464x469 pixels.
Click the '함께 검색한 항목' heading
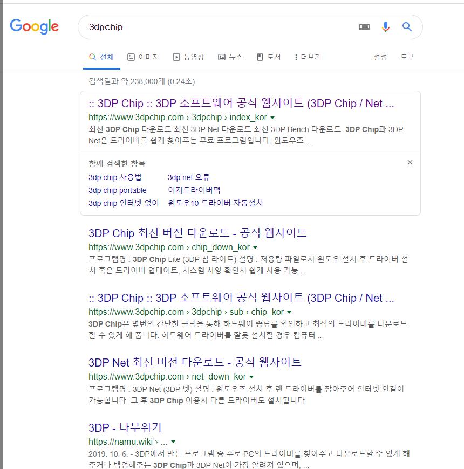(x=117, y=164)
